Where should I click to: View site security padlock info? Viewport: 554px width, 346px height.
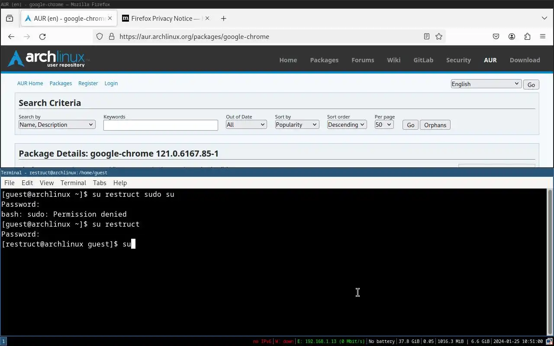(111, 37)
